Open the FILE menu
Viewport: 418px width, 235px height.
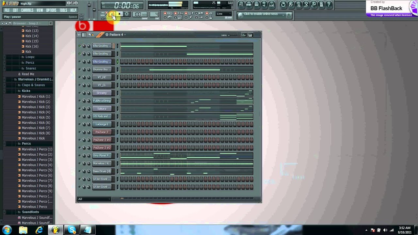pos(7,10)
